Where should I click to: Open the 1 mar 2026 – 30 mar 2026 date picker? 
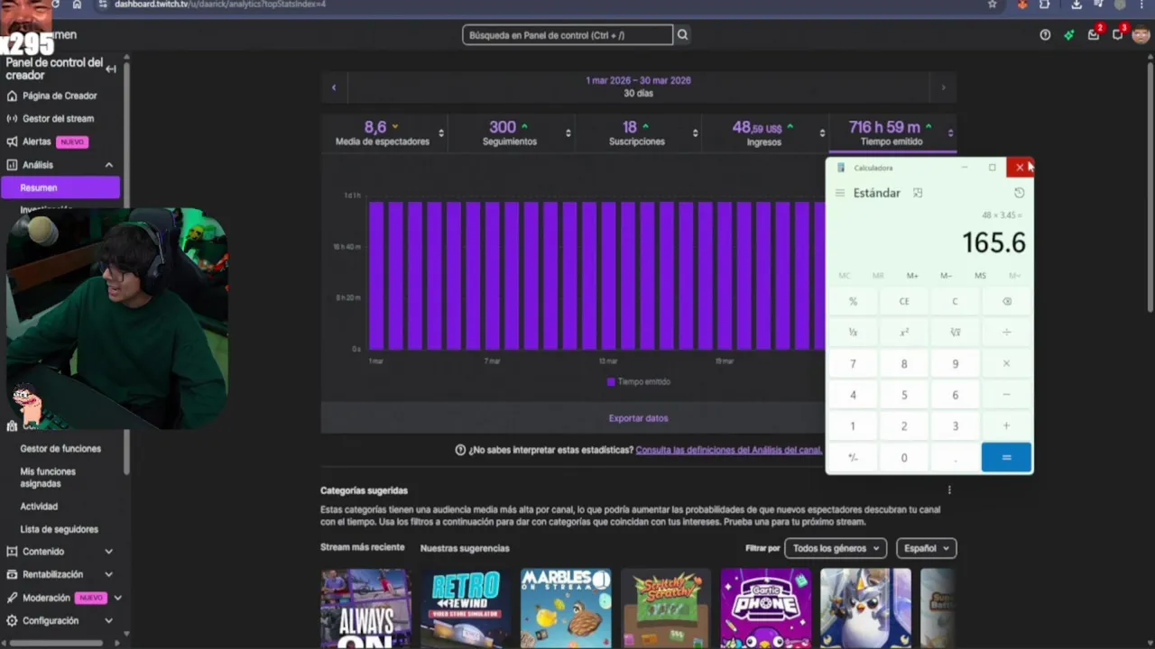638,87
